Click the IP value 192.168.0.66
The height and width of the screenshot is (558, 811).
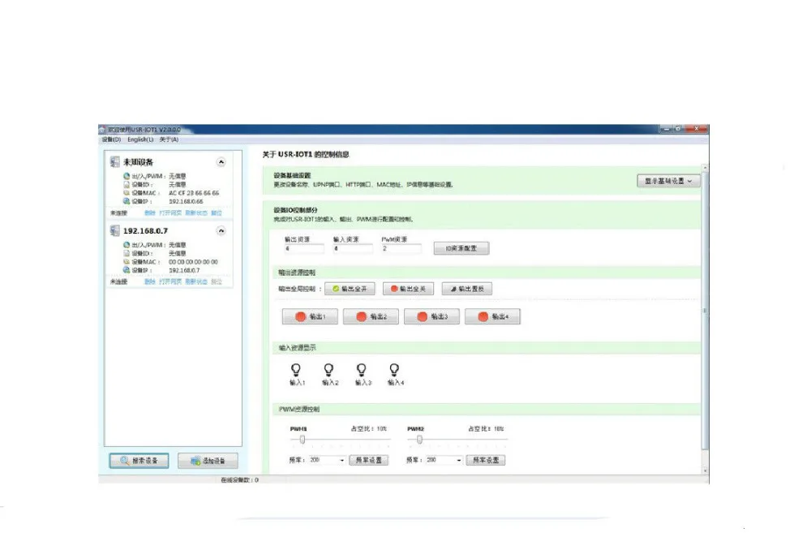(186, 201)
